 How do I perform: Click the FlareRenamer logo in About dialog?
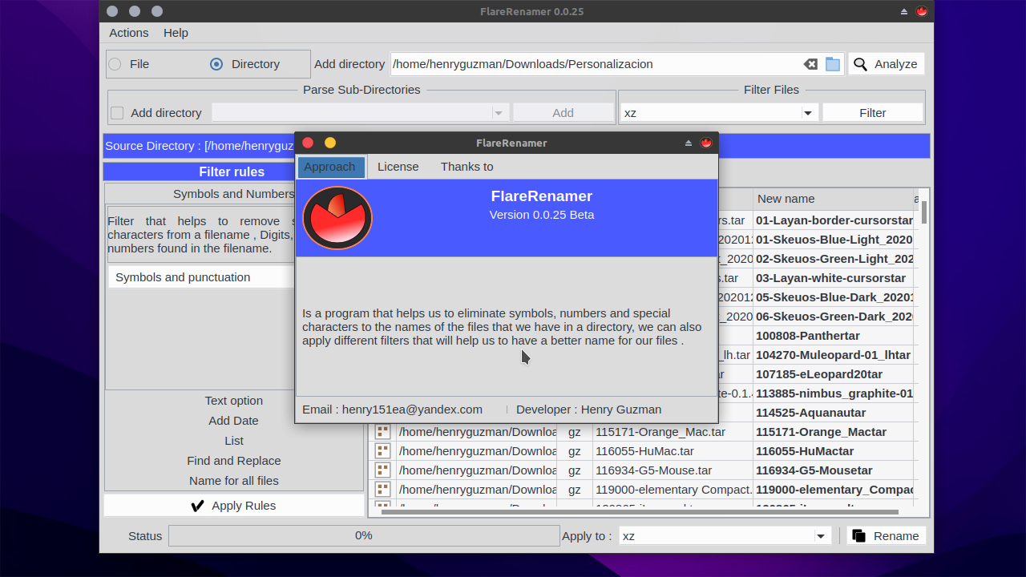337,218
